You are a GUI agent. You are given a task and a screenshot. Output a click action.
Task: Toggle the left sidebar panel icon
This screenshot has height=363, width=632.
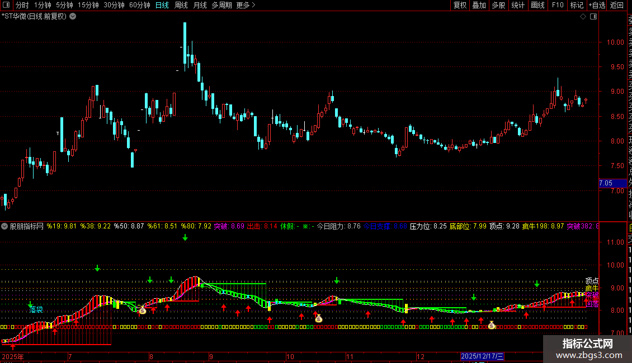click(6, 5)
